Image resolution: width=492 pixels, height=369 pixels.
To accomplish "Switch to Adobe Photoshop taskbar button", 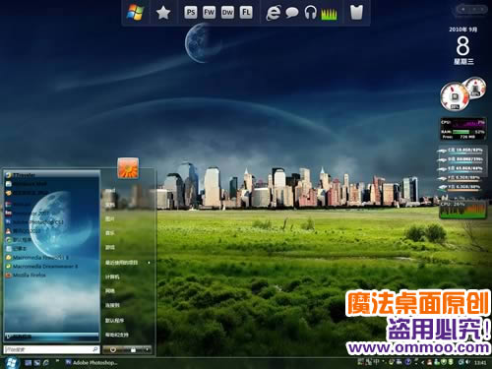I will pos(92,362).
